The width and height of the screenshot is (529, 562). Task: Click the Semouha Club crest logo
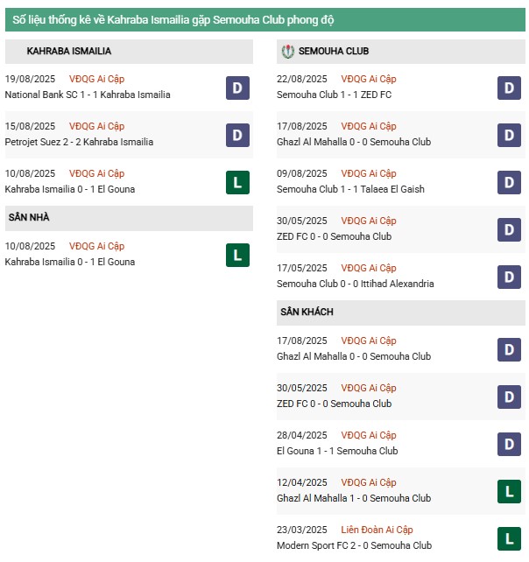click(287, 52)
